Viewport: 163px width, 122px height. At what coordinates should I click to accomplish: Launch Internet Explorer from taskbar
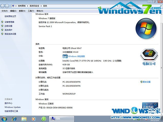point(14,119)
